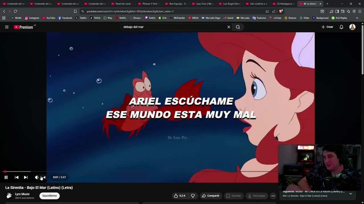Open Brave Leo AI sparkle icon
Viewport: 364px width, 204px height.
(x=348, y=11)
